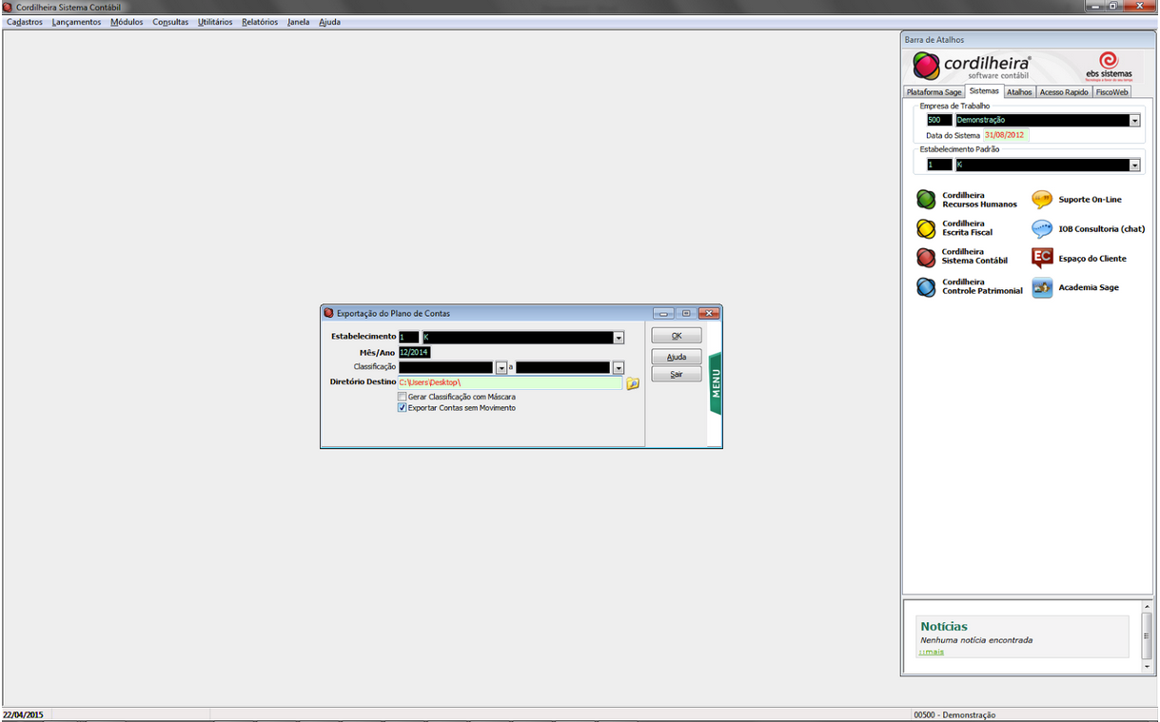
Task: Open IOB Consultoria chat icon
Action: [1042, 229]
